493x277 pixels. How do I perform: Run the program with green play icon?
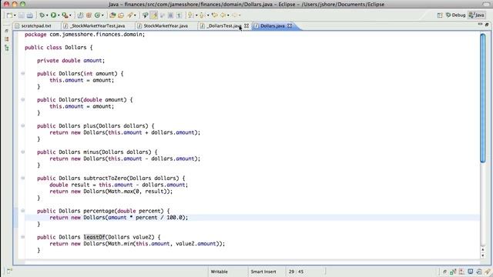point(53,15)
